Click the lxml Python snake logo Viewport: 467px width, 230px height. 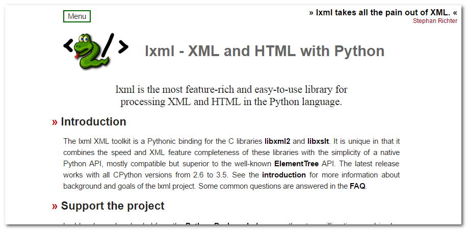pos(96,51)
